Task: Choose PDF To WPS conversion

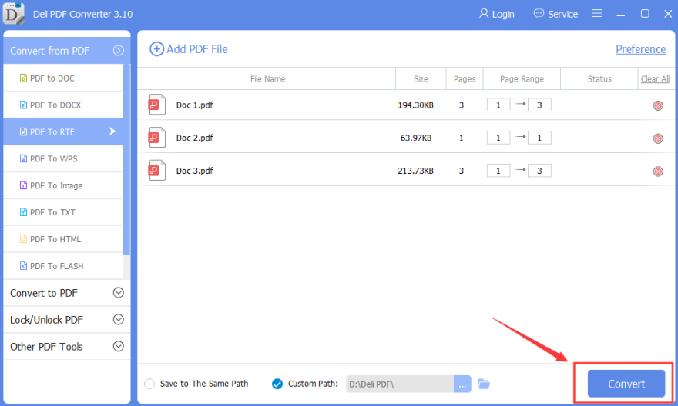Action: pos(63,158)
